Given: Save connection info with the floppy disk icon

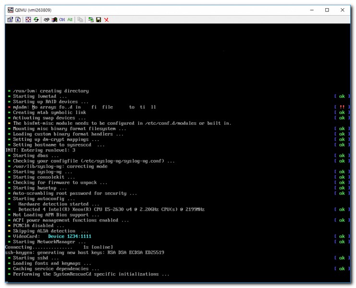Looking at the screenshot, I should (x=98, y=20).
